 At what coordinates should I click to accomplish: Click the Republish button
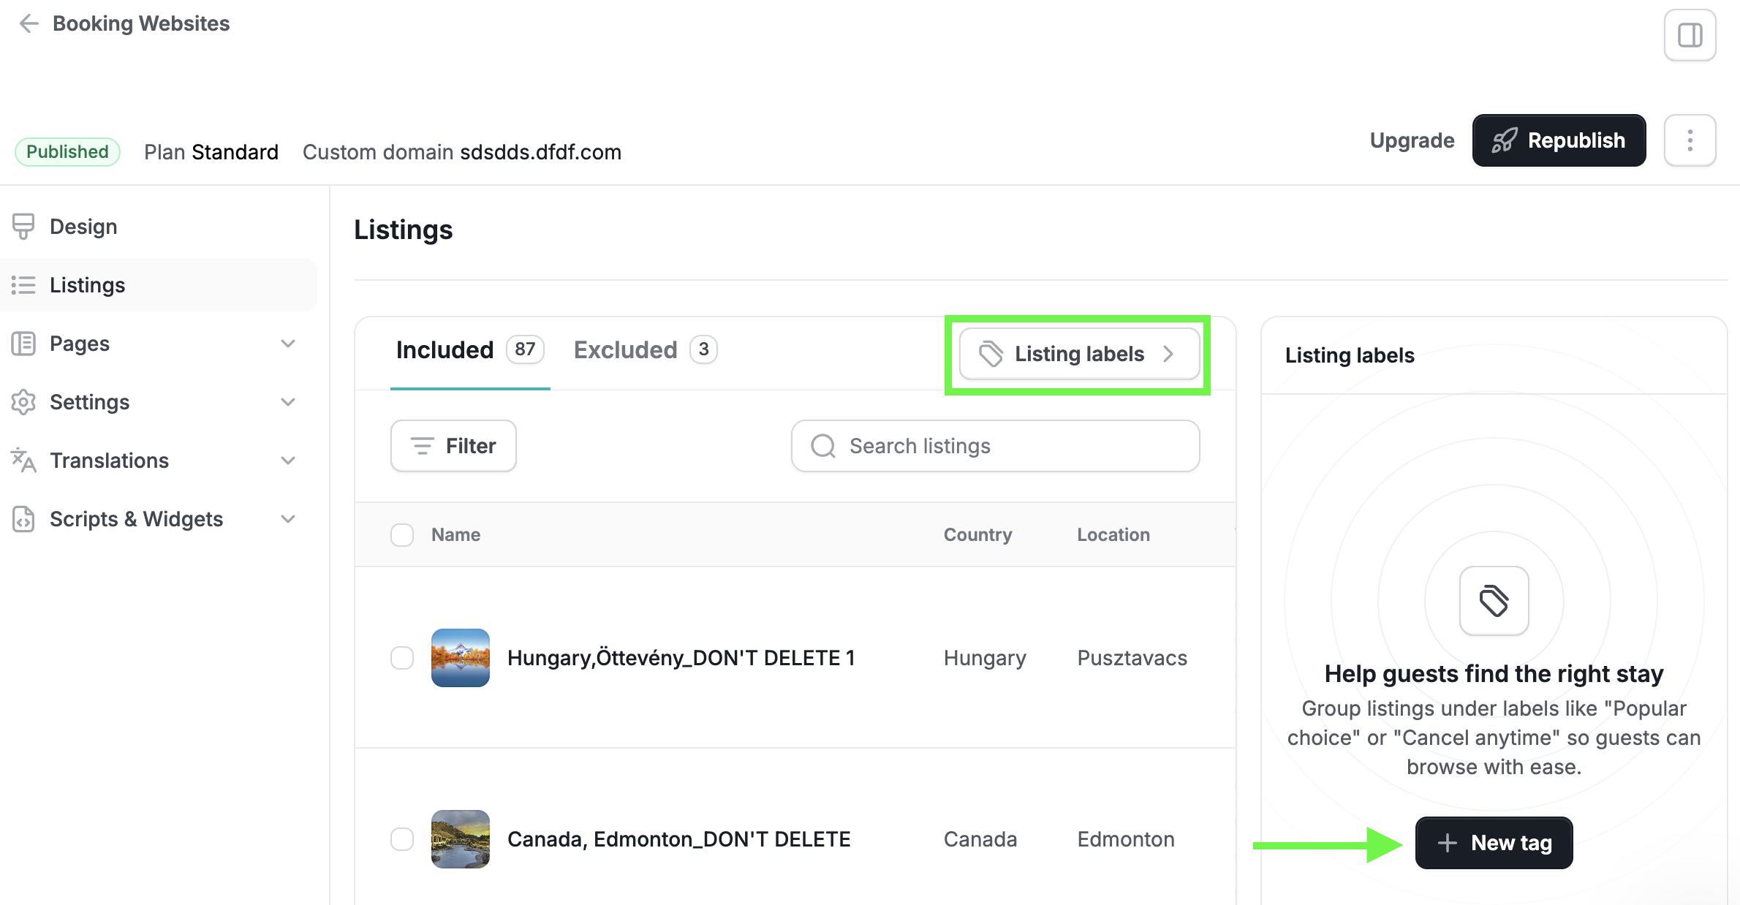coord(1559,140)
